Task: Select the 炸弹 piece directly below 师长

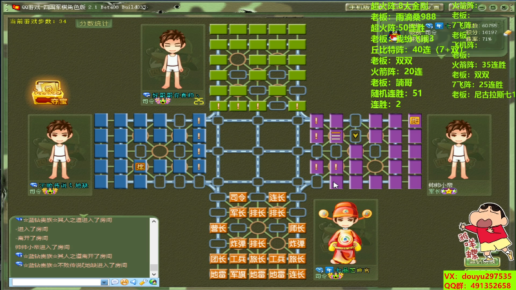Action: click(297, 244)
